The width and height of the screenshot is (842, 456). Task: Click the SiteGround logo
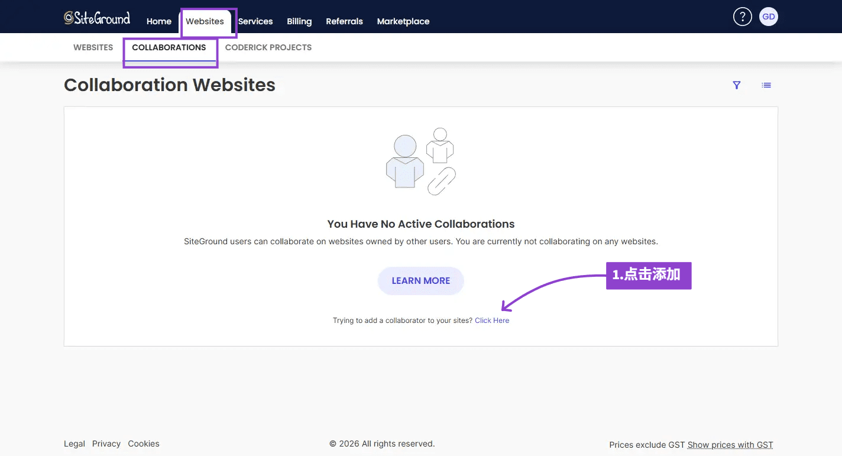pyautogui.click(x=97, y=18)
